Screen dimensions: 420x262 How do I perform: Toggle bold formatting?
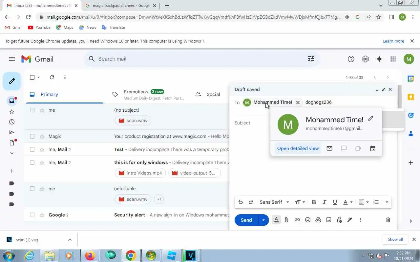click(314, 202)
